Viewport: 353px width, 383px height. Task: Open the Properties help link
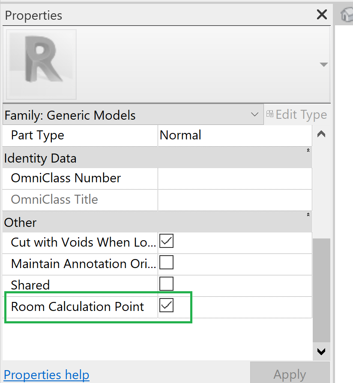(46, 374)
